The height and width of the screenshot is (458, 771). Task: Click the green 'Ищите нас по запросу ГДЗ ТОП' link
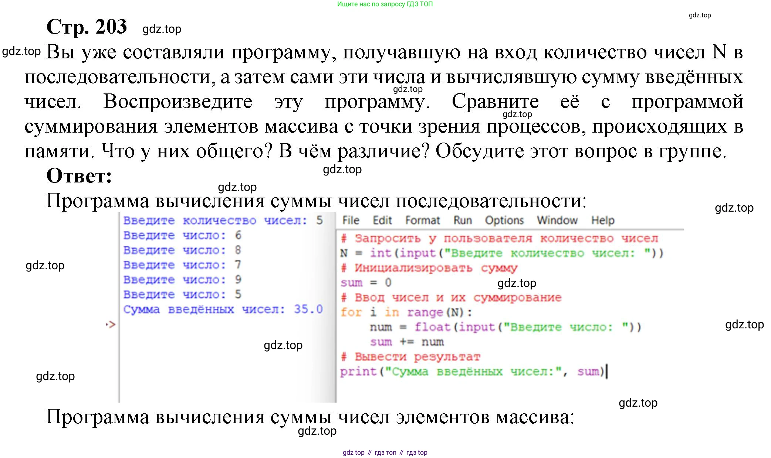click(385, 4)
